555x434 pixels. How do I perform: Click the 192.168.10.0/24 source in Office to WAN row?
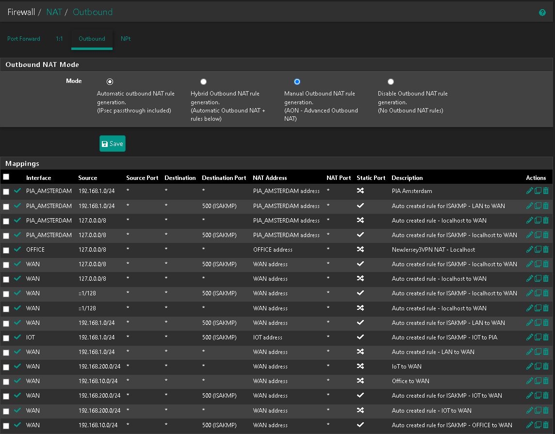[98, 381]
